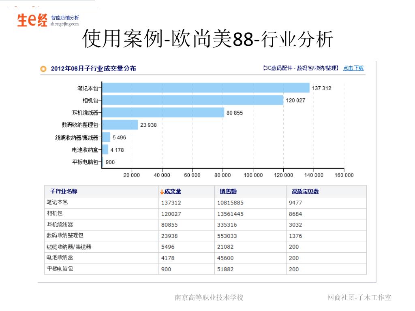Click chart axis label 平板电脑包
Image resolution: width=415 pixels, height=311 pixels.
(85, 162)
